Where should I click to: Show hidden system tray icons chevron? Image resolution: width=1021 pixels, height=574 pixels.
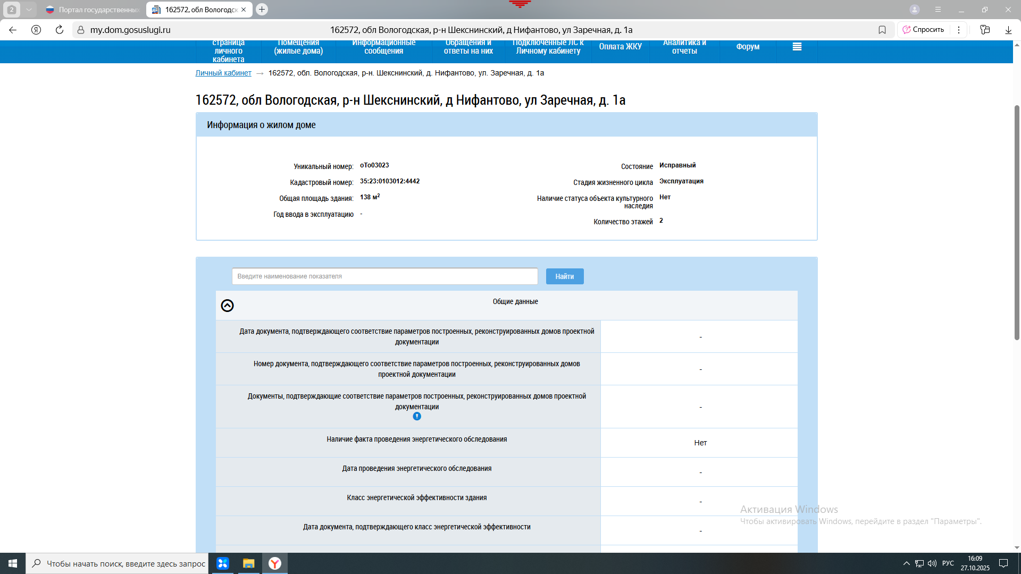906,563
